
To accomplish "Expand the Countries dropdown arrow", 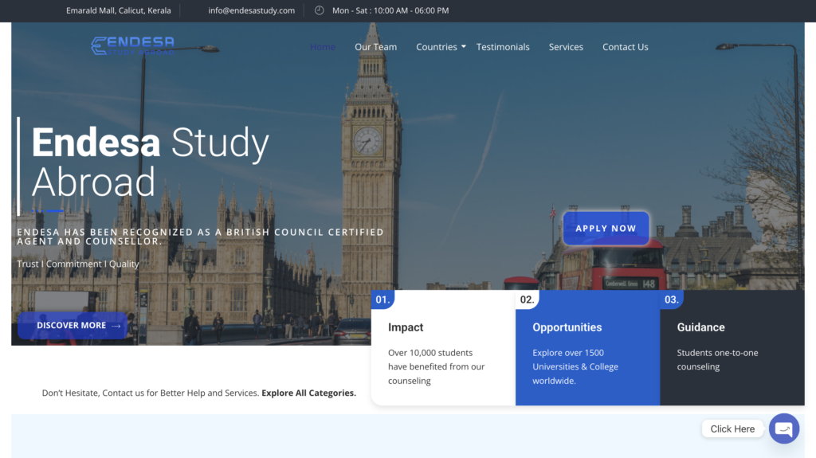I will pyautogui.click(x=464, y=47).
